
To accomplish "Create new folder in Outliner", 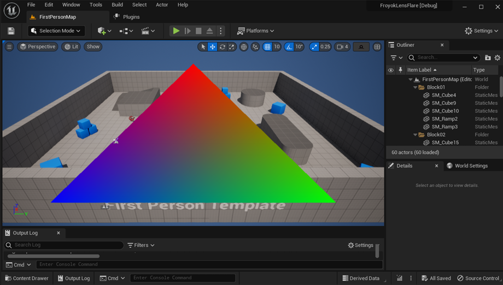I will (488, 58).
